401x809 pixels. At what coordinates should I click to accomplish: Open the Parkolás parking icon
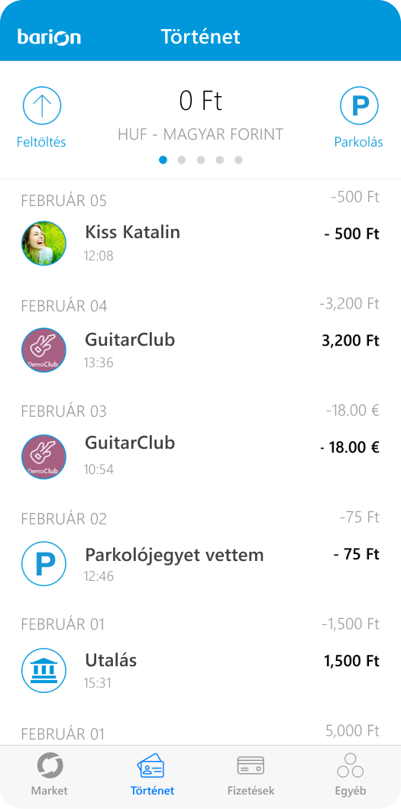[359, 106]
